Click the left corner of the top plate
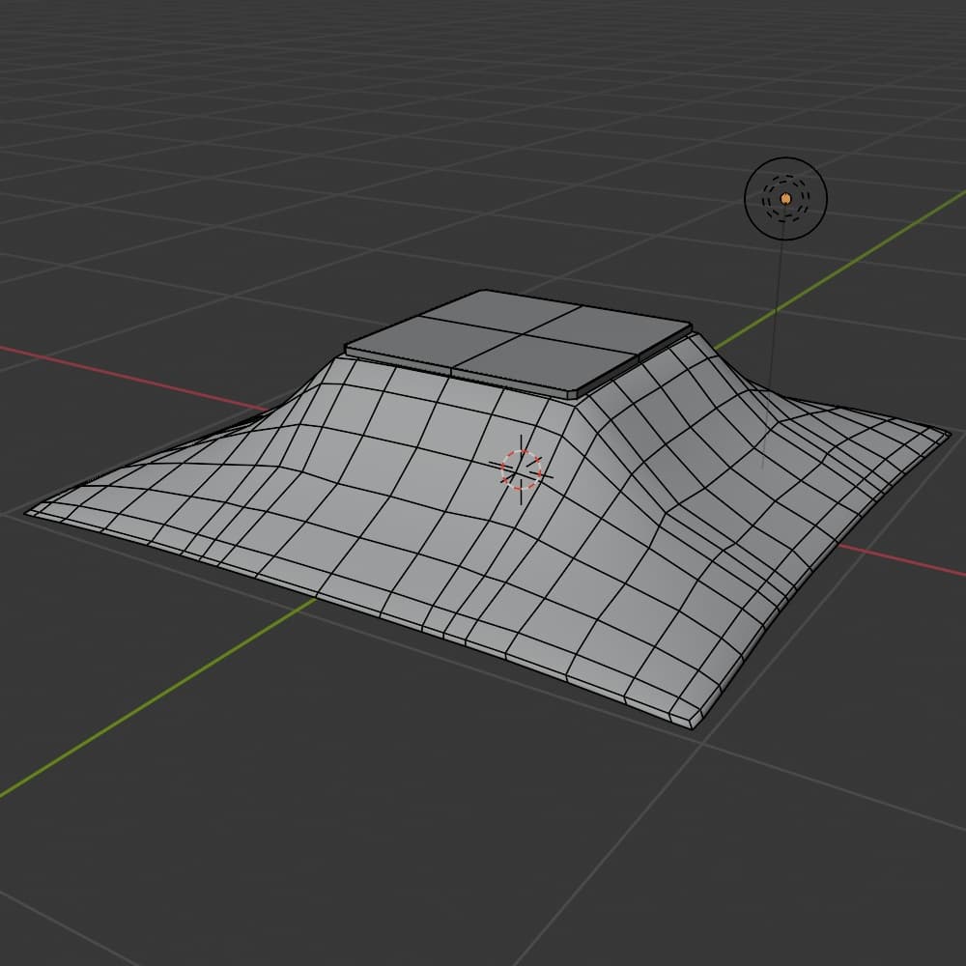 point(348,348)
